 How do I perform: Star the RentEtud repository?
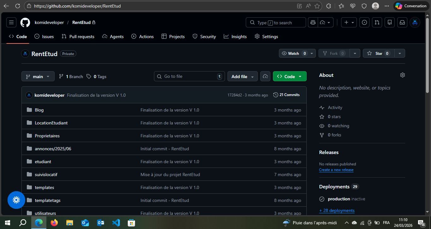(378, 53)
